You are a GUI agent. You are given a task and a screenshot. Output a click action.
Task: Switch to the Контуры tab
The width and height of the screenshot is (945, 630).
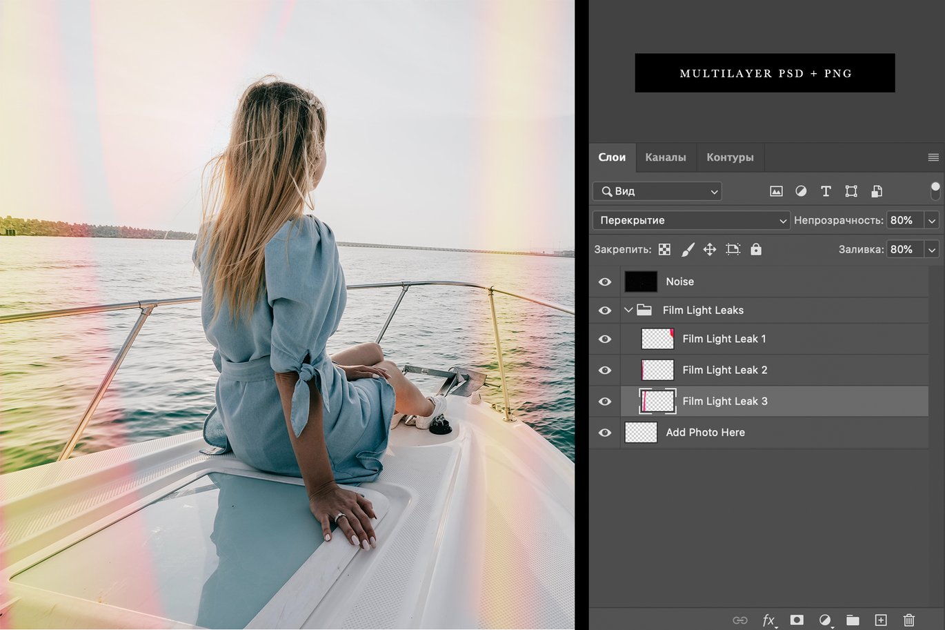[x=730, y=157]
